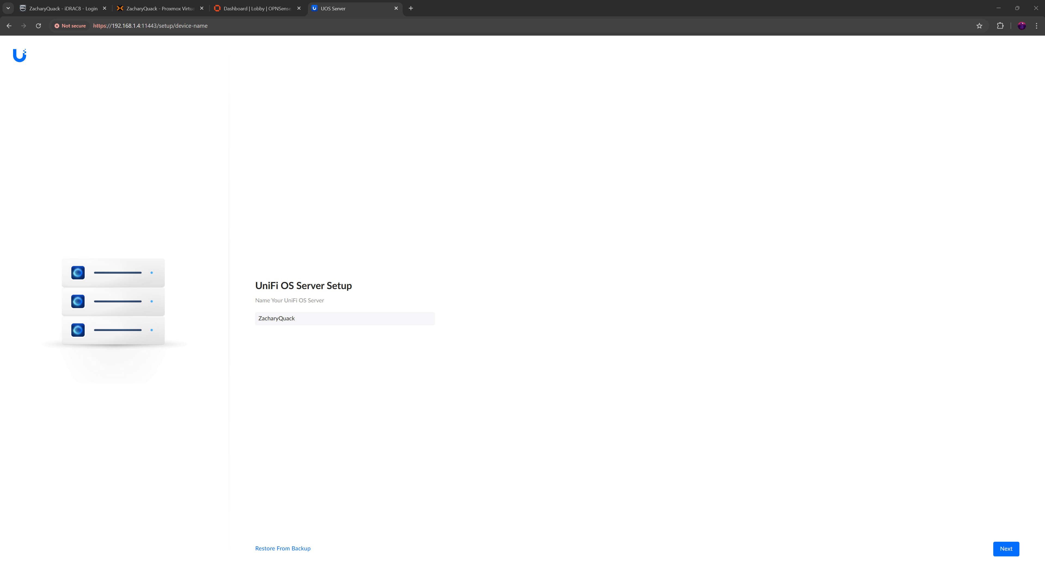The image size is (1045, 567).
Task: Switch to Proxmox Virtual Environment tab
Action: (160, 8)
